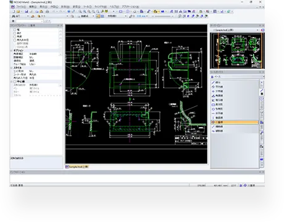The height and width of the screenshot is (222, 284).
Task: Collapse the center line section expander
Action: pyautogui.click(x=12, y=81)
